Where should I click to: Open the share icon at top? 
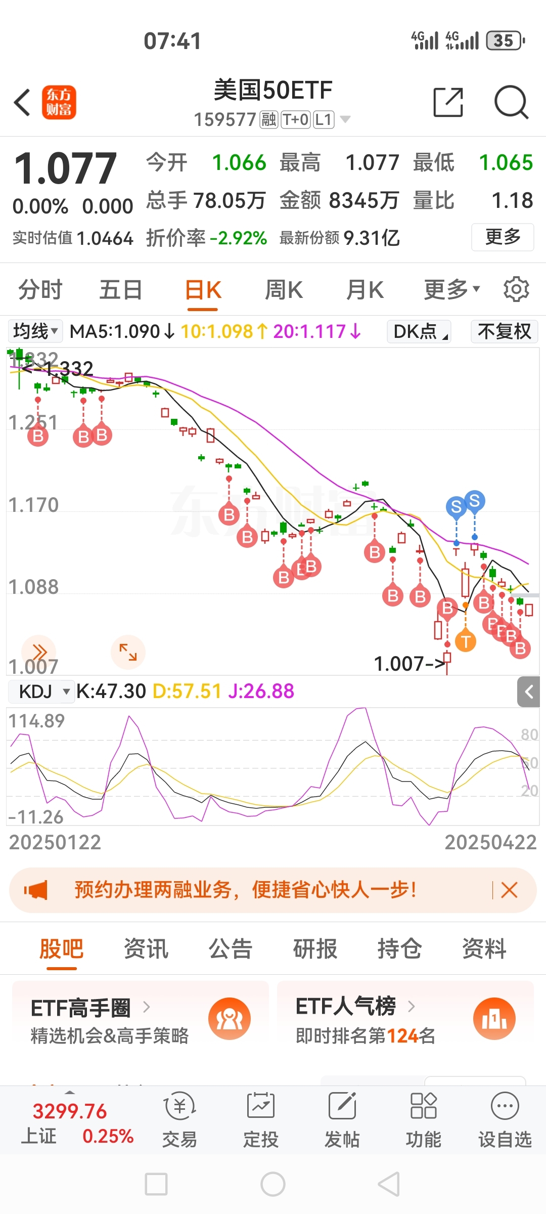(448, 102)
